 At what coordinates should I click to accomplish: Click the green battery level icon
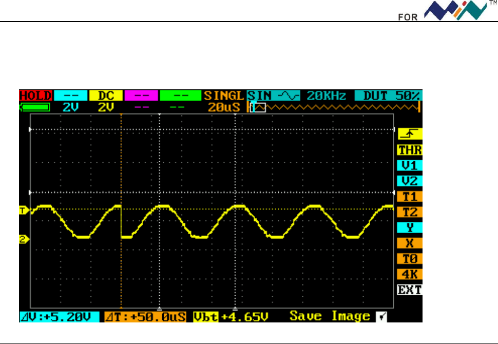(x=35, y=107)
